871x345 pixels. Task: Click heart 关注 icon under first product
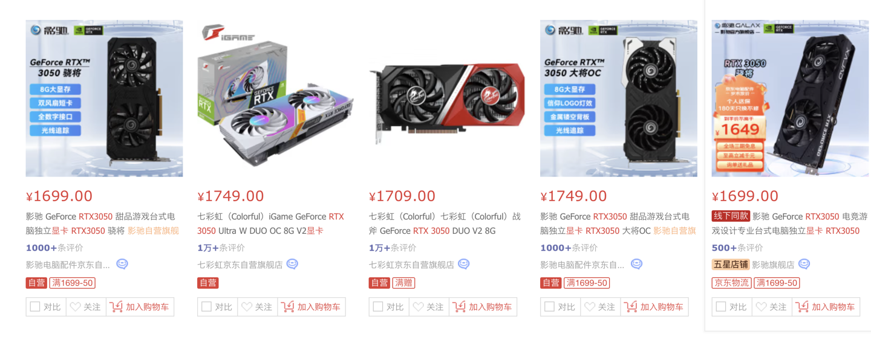76,307
